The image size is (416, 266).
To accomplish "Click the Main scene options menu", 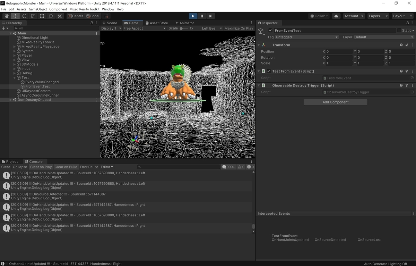I will (x=96, y=33).
